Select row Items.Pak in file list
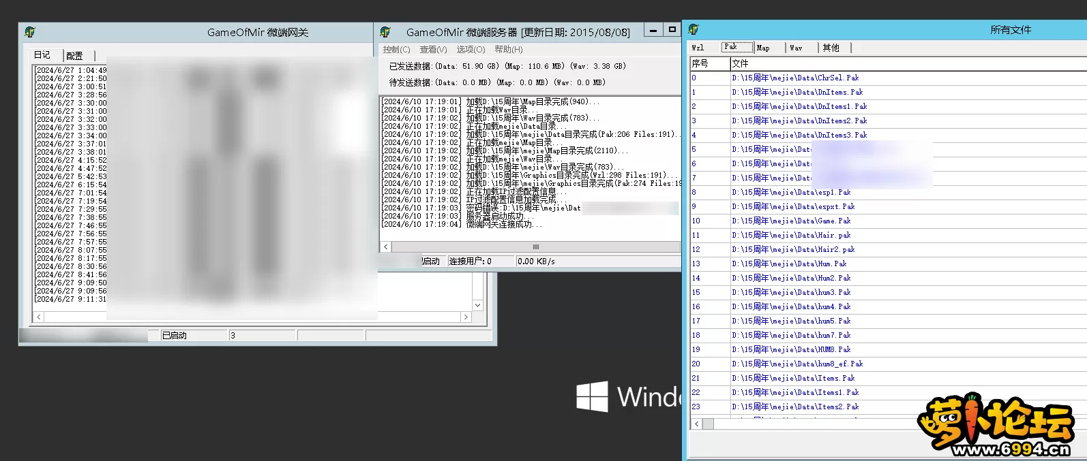This screenshot has height=461, width=1087. (889, 378)
